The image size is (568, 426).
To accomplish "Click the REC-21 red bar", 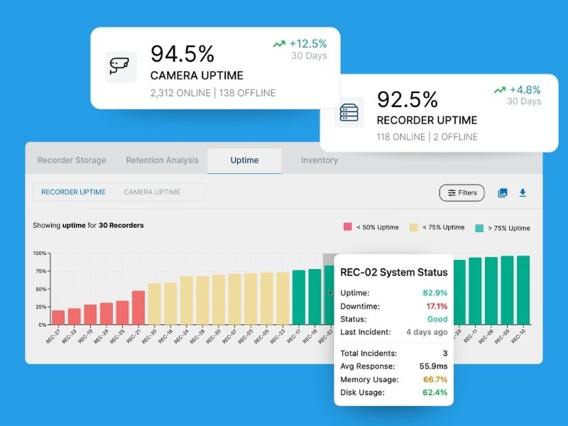I will click(138, 308).
